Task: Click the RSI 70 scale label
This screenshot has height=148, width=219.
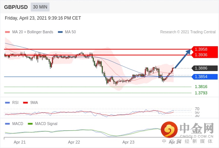Action: (x=197, y=109)
